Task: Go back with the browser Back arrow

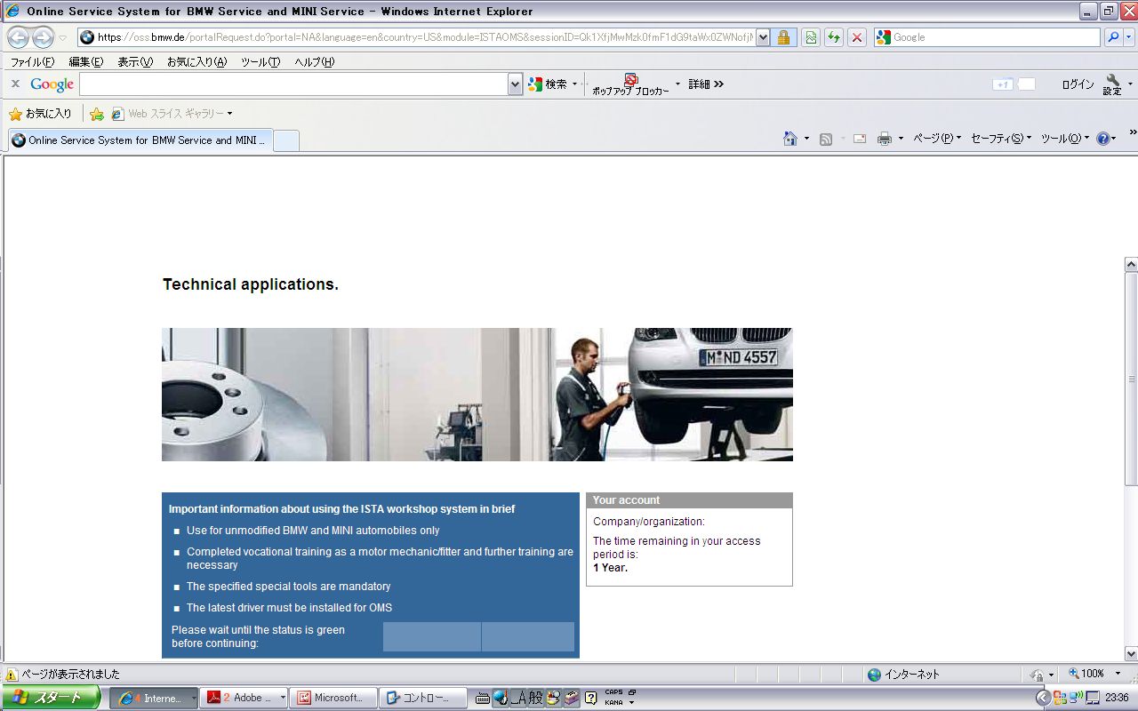Action: point(19,37)
